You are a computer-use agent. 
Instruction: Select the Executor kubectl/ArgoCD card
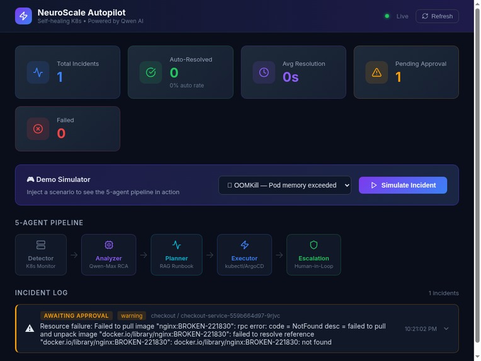(x=244, y=255)
